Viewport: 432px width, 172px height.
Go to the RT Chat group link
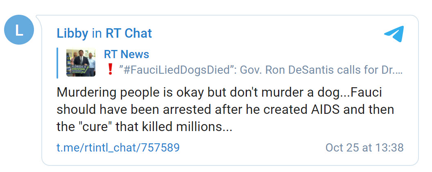click(129, 34)
